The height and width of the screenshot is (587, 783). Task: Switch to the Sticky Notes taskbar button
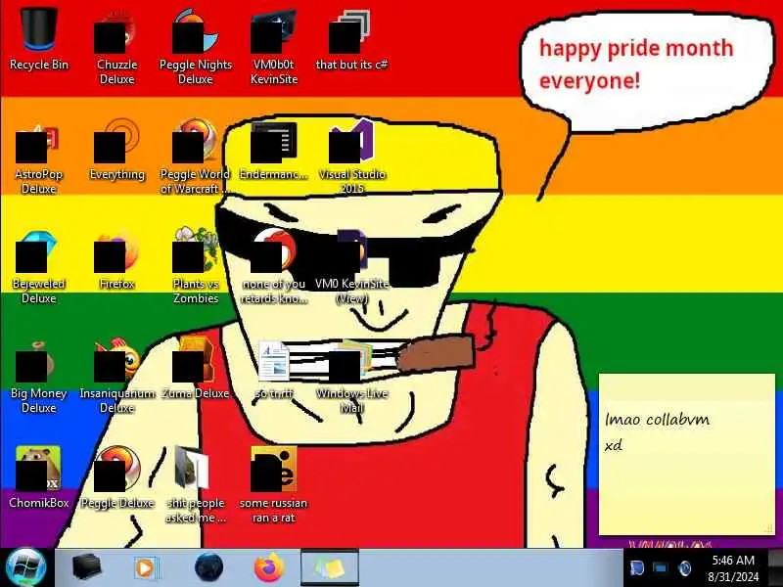click(330, 567)
